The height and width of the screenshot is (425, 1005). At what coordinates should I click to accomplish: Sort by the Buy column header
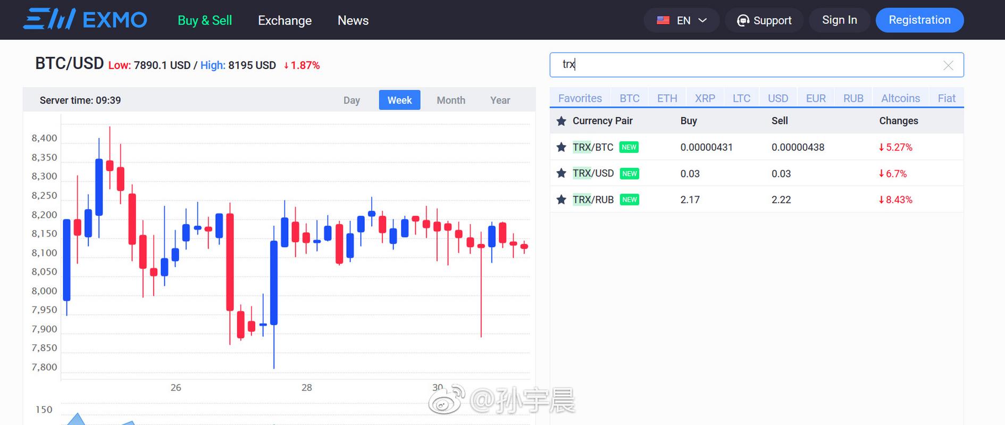point(689,121)
